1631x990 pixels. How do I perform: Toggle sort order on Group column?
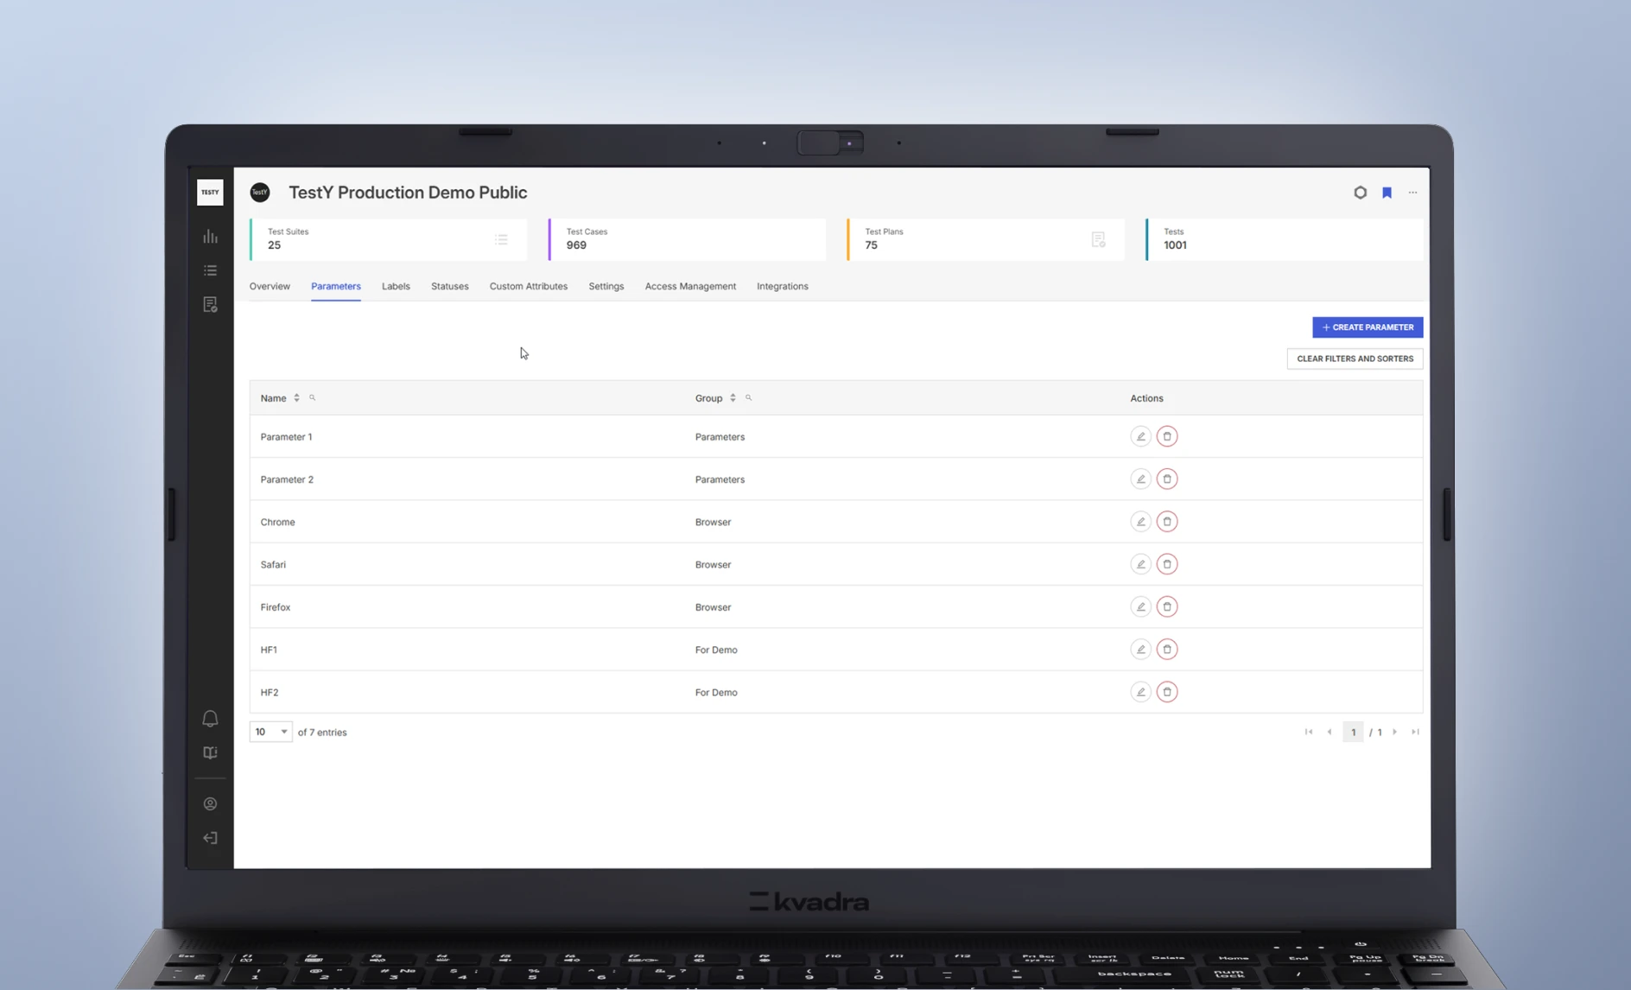tap(733, 398)
